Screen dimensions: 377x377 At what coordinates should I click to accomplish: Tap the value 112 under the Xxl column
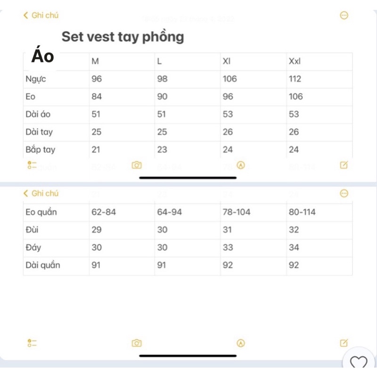(x=294, y=79)
